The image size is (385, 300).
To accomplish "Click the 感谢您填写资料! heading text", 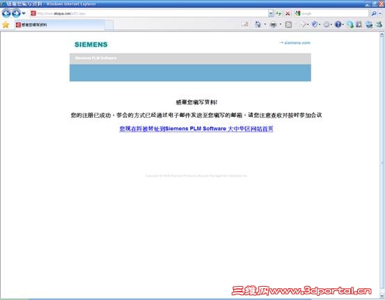I will pyautogui.click(x=196, y=102).
